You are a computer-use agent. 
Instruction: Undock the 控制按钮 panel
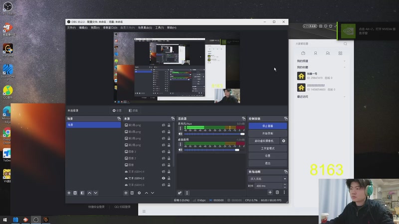(286, 118)
